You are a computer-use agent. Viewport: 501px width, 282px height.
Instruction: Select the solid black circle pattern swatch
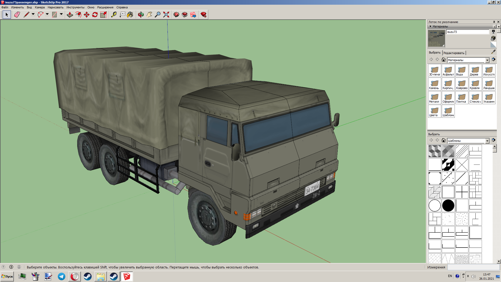pyautogui.click(x=448, y=205)
